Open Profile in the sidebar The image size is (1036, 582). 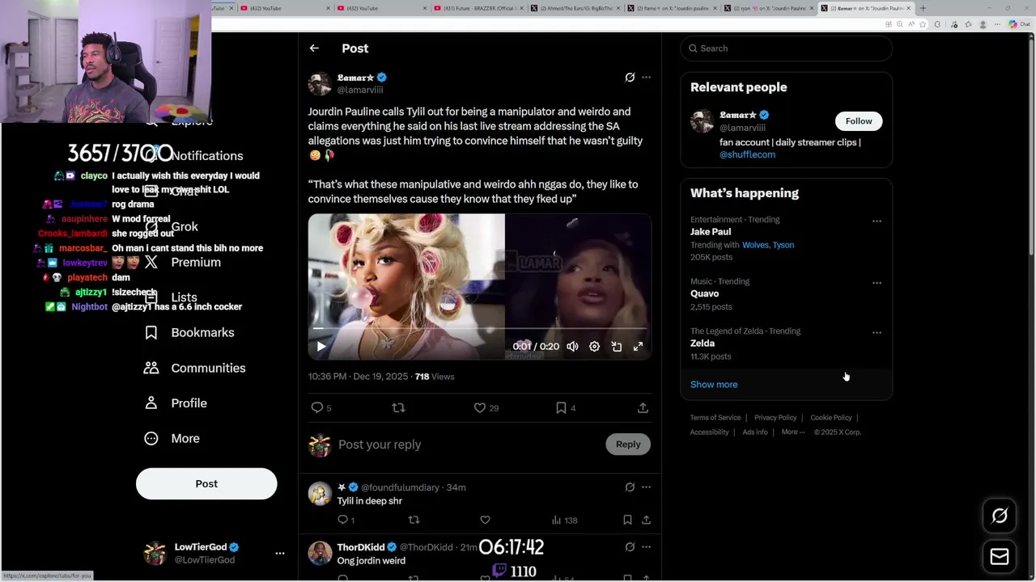coord(177,403)
